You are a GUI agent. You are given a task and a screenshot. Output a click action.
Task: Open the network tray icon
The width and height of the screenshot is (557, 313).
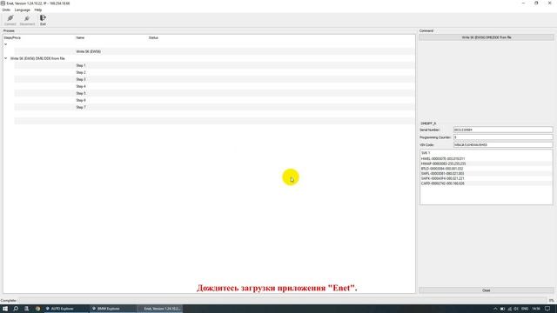coord(509,309)
